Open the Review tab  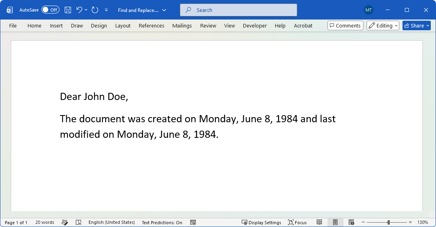click(x=208, y=25)
